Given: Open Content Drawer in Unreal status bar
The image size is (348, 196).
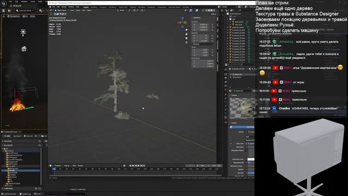Looking at the screenshot, I should 9,194.
